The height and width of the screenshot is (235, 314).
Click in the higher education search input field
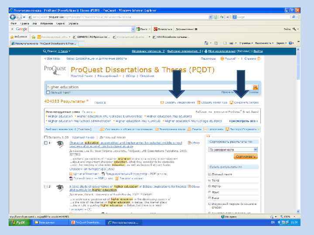[148, 87]
